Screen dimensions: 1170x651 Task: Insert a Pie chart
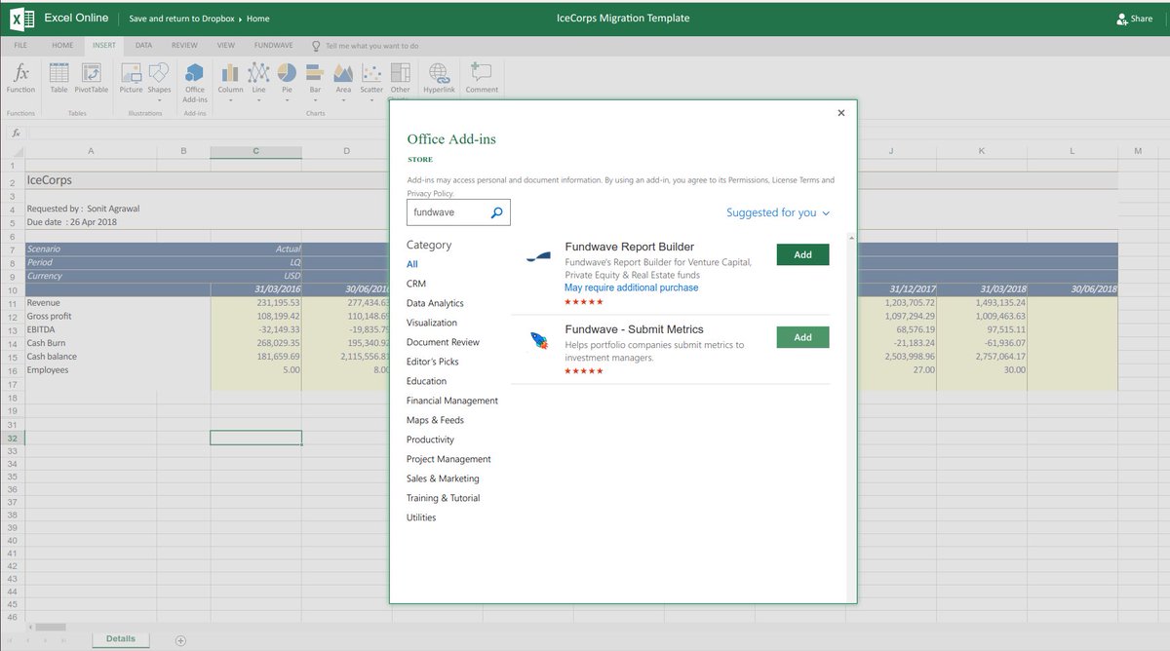[x=287, y=82]
